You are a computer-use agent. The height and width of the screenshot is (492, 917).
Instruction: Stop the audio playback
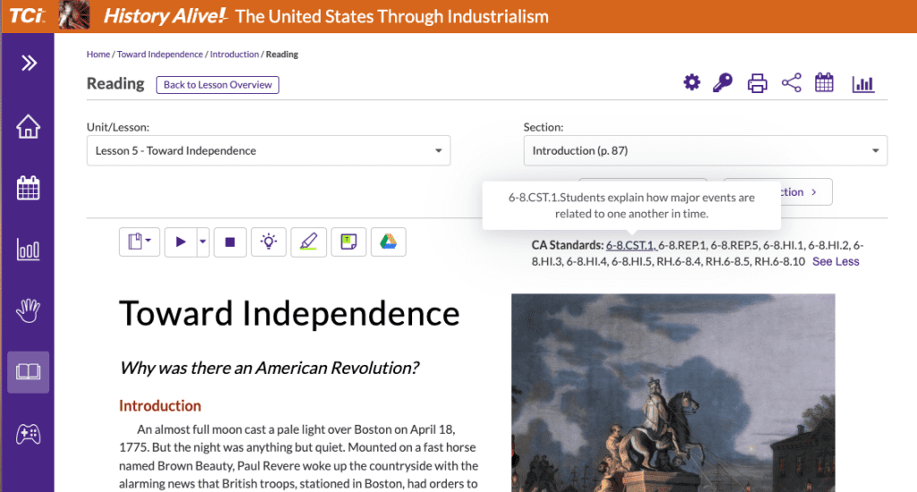230,242
